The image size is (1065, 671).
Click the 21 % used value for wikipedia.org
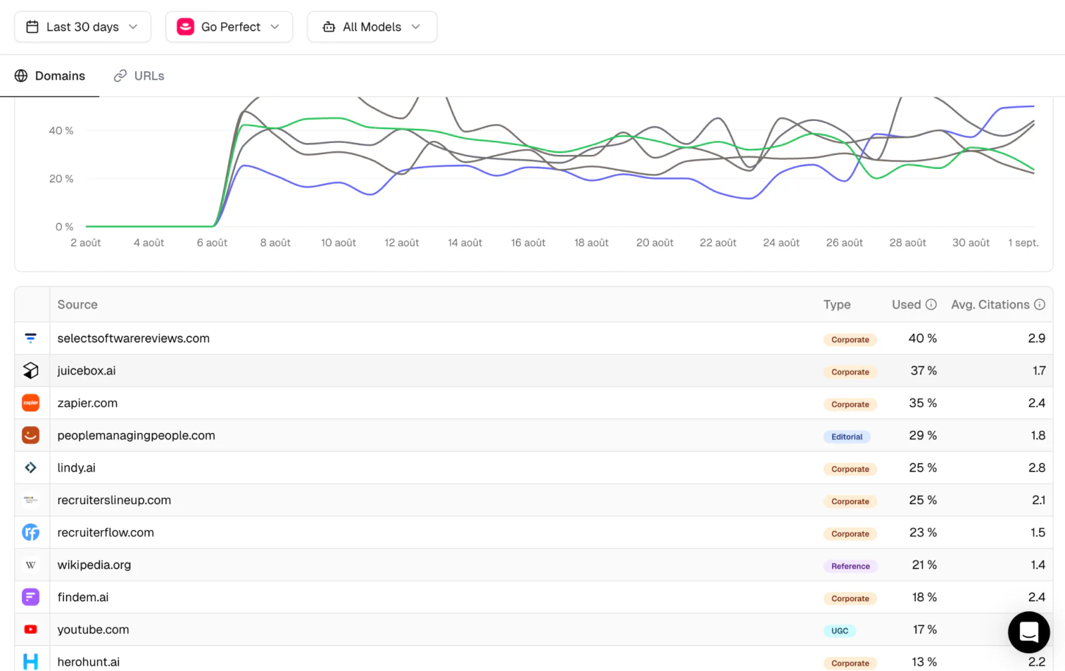click(x=925, y=565)
